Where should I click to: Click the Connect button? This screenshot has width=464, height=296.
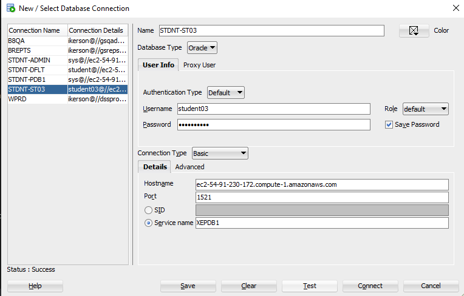coord(370,286)
